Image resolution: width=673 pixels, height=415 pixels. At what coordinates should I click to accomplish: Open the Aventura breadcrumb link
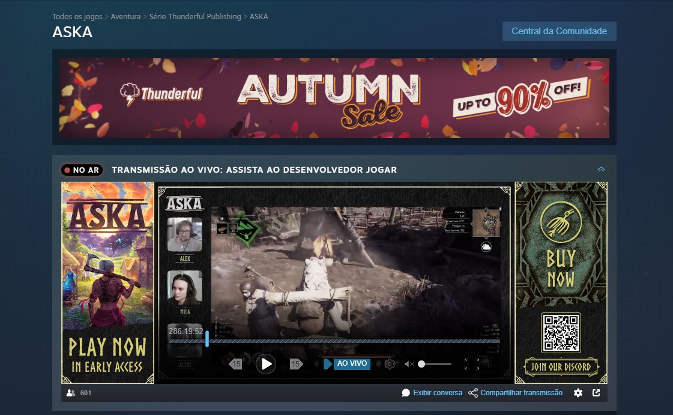coord(125,16)
